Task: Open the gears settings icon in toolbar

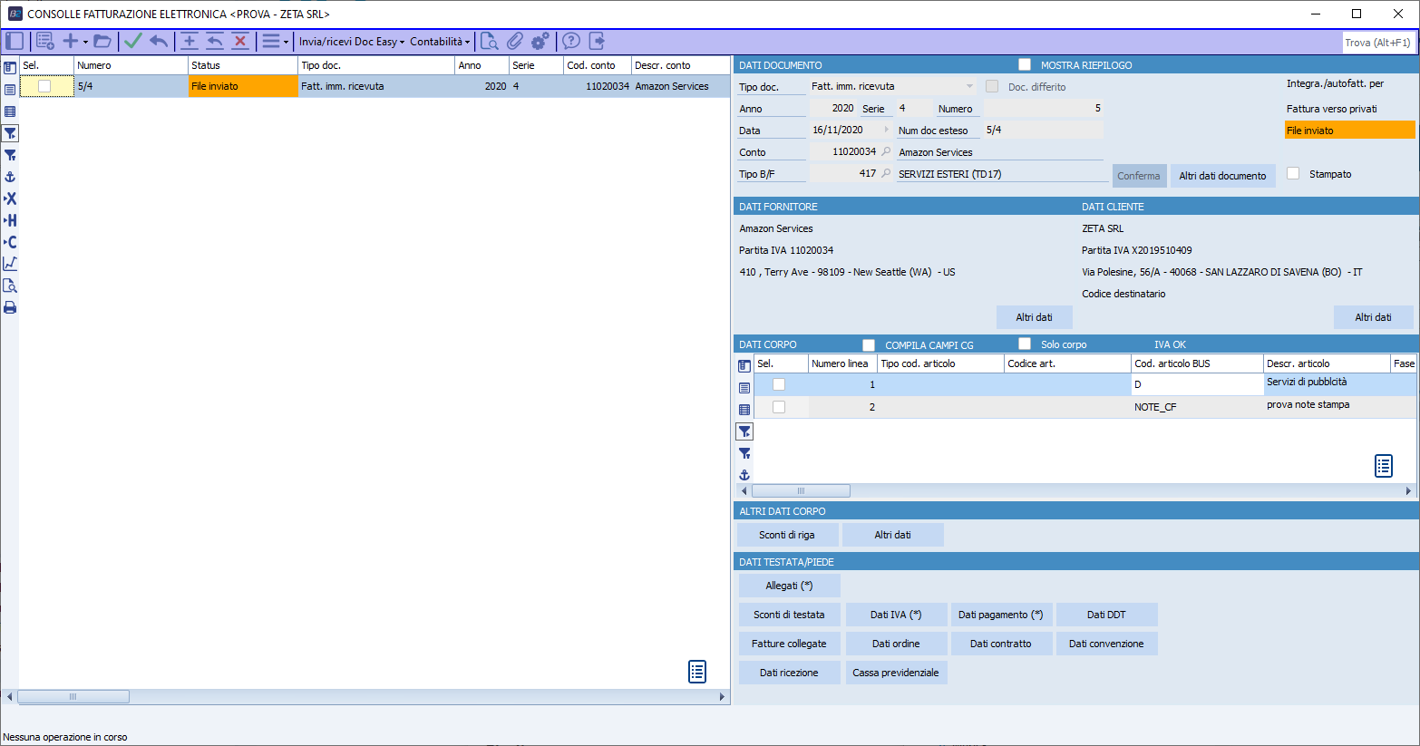Action: 540,41
